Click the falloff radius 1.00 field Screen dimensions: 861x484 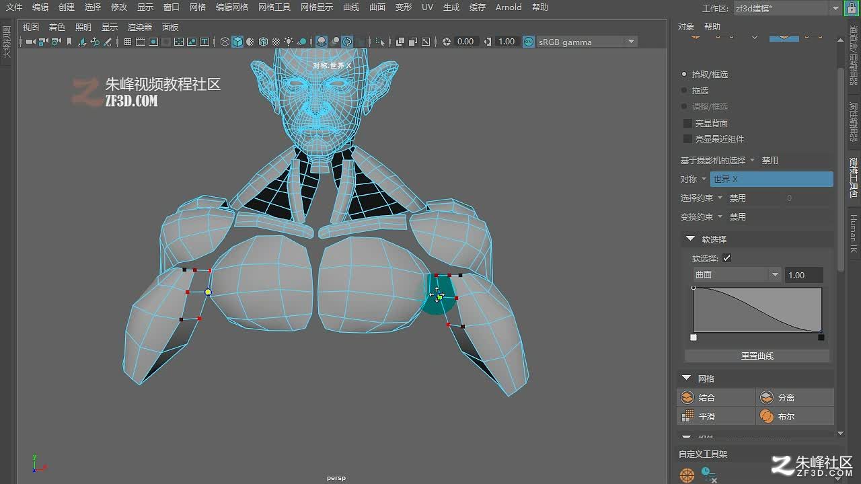(804, 275)
